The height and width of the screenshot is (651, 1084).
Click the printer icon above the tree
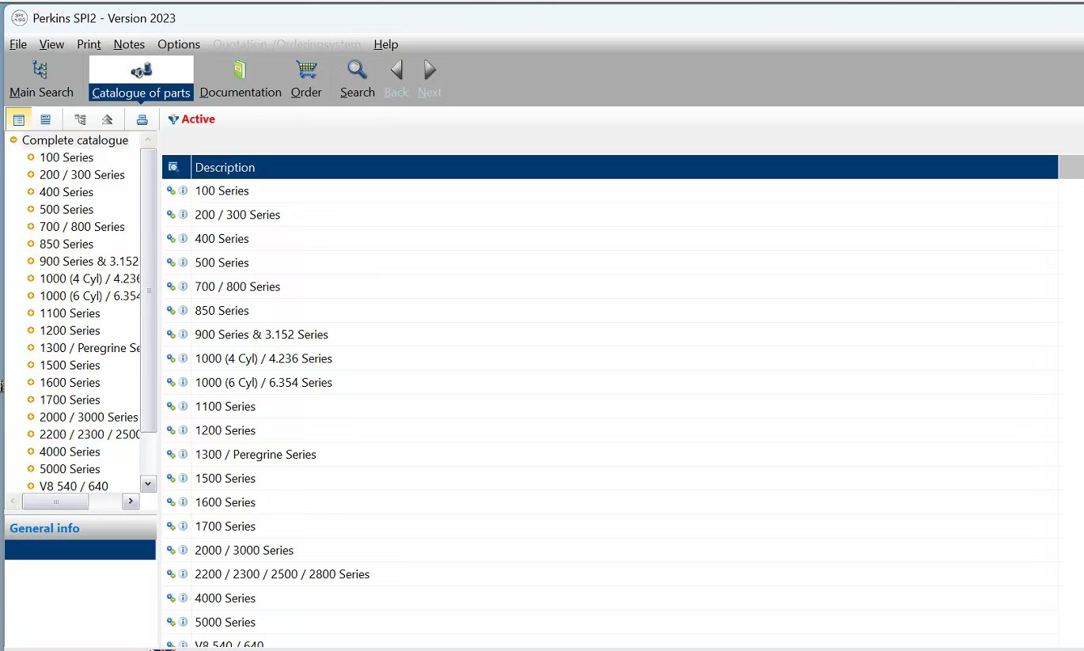(142, 120)
